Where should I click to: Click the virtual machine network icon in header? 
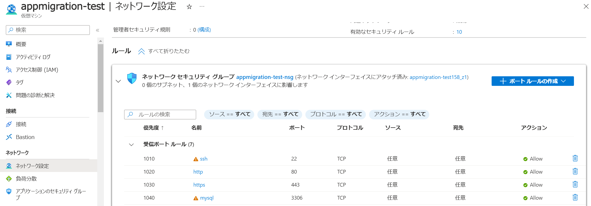[11, 9]
